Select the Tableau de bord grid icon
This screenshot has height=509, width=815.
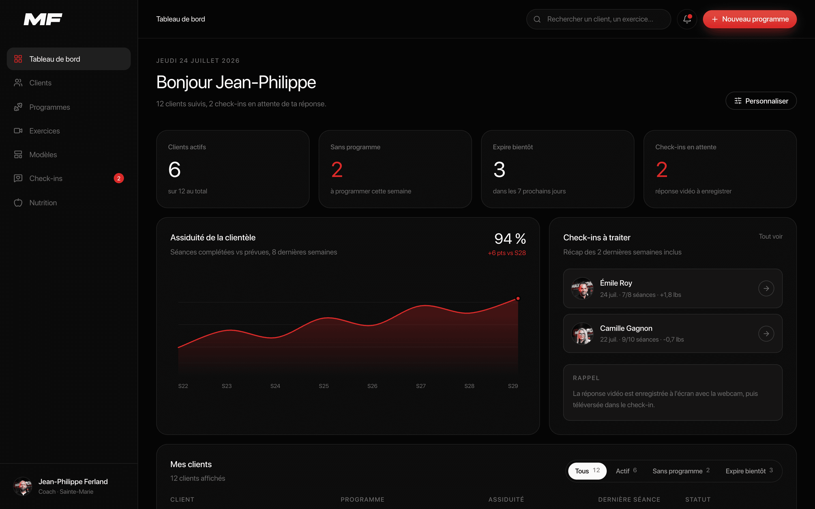18,59
